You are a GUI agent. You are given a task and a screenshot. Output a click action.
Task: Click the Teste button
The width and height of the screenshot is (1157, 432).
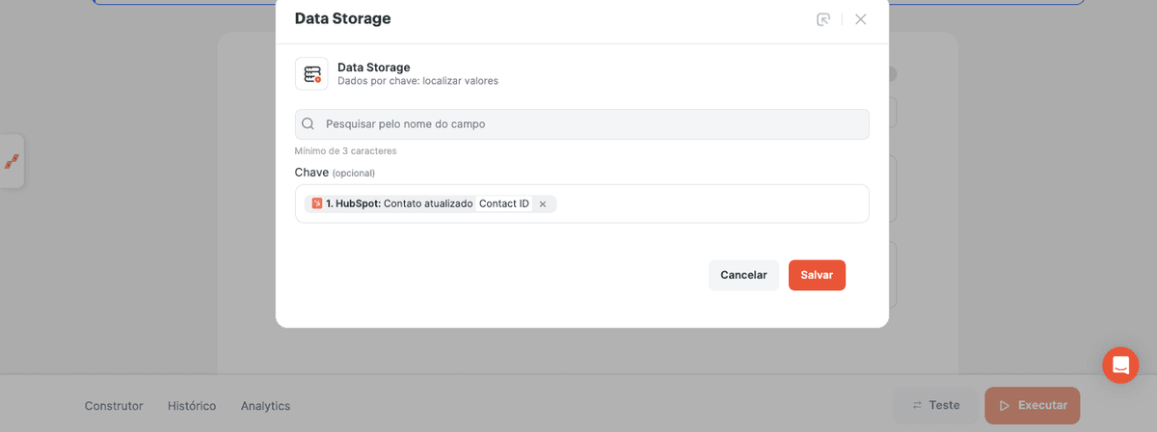935,406
